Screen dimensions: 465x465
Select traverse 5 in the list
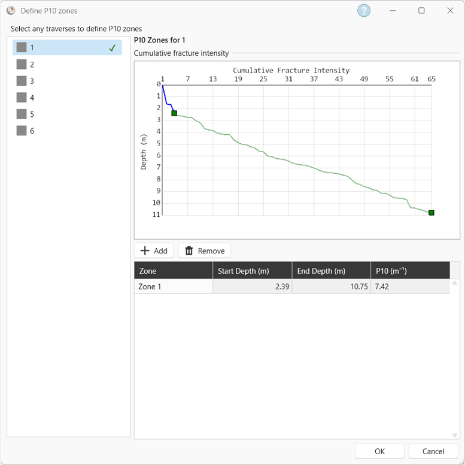(x=67, y=114)
